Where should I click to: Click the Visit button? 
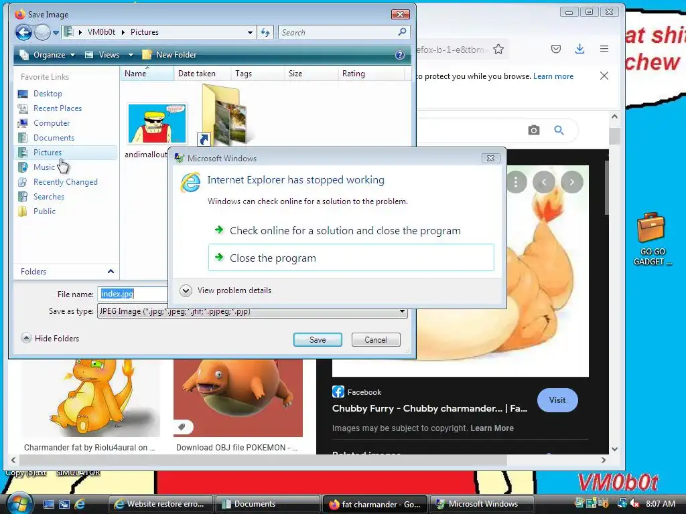(x=557, y=400)
